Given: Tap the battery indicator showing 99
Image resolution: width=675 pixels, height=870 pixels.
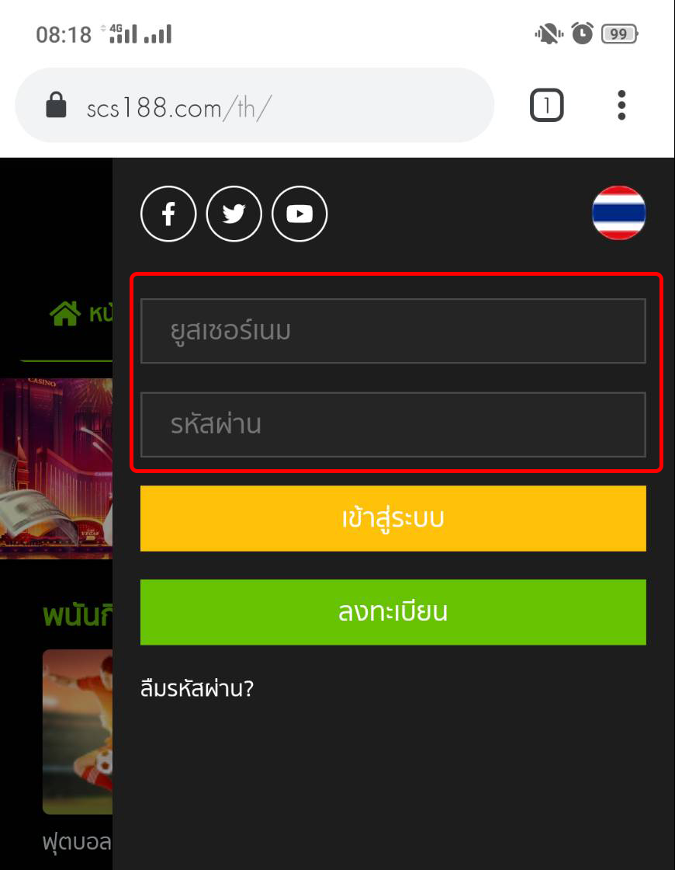Looking at the screenshot, I should point(620,34).
